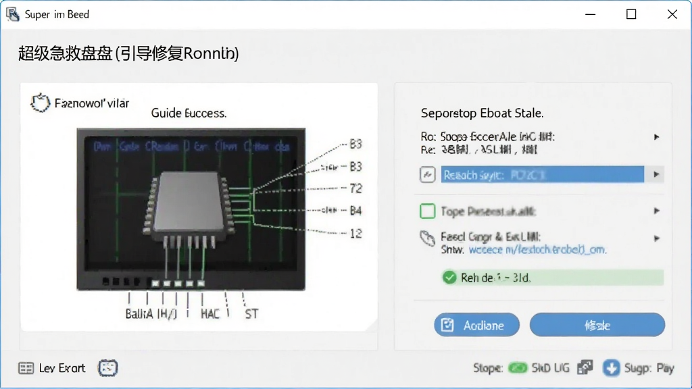The height and width of the screenshot is (389, 692).
Task: Select the highlighted blue Reaach row
Action: click(543, 175)
